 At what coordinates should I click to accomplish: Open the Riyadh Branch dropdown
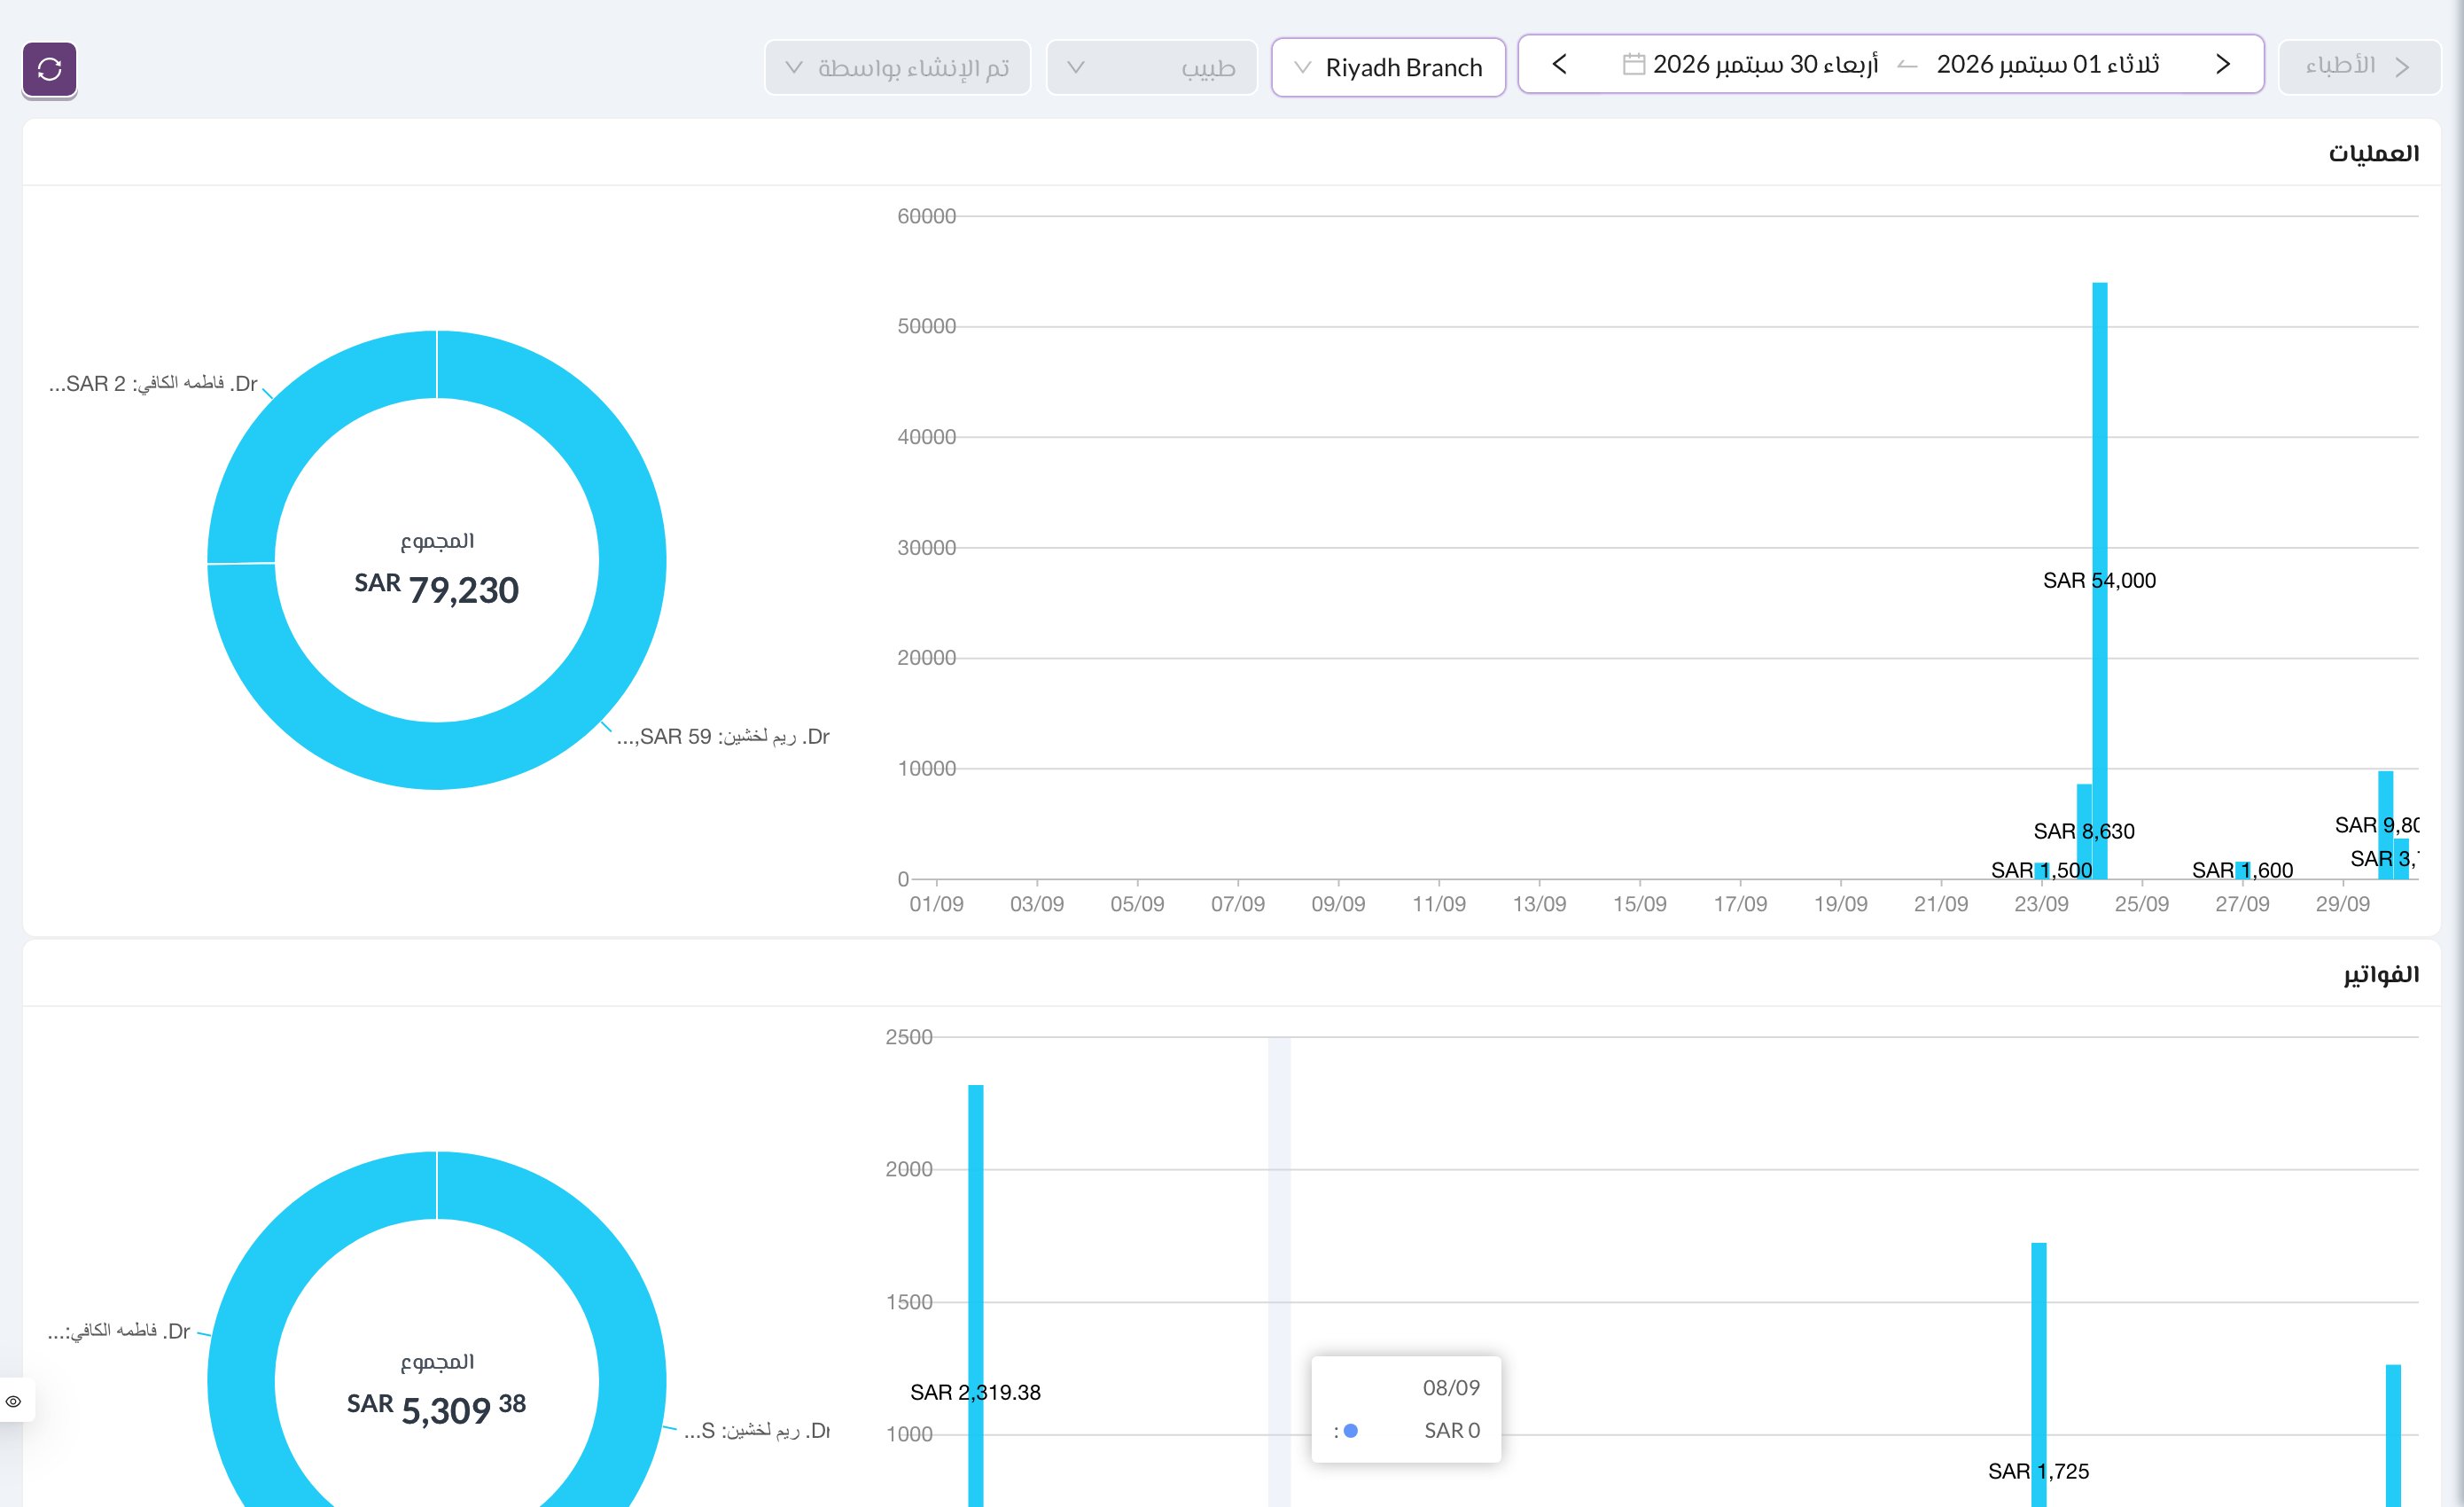click(1388, 67)
